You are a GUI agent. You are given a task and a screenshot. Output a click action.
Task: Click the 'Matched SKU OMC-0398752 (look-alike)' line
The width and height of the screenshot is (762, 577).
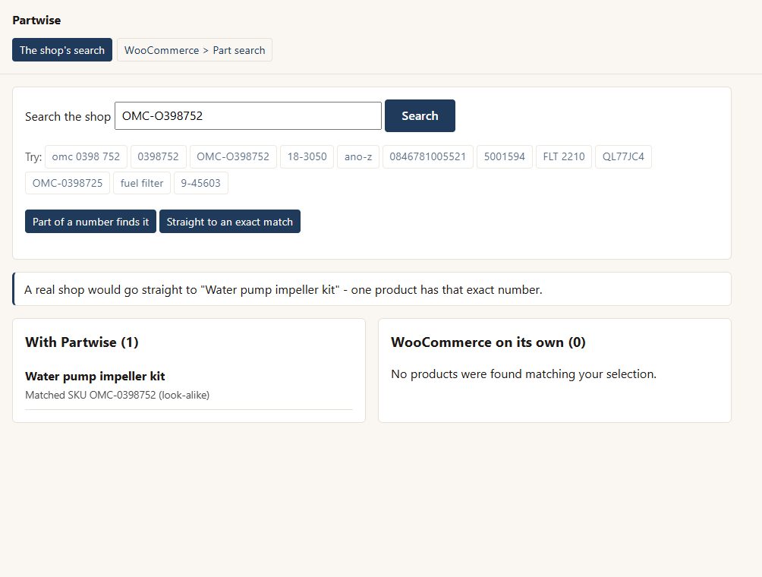117,395
